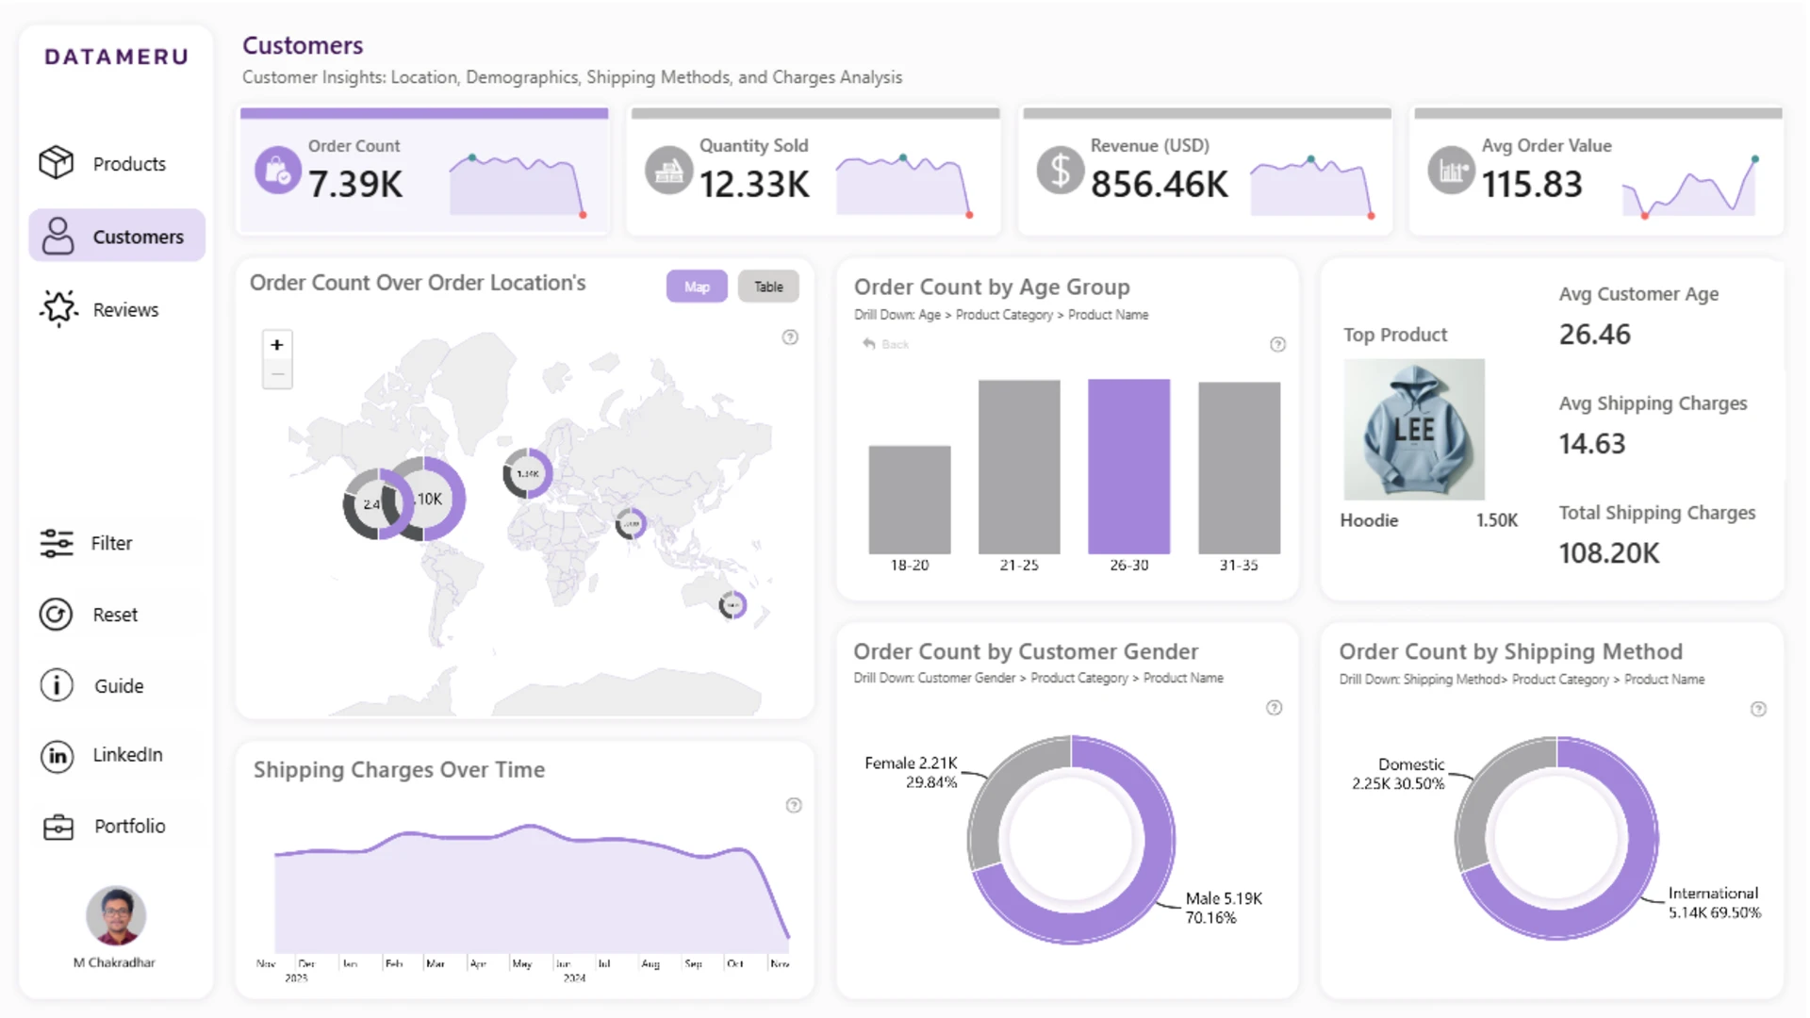
Task: Click help icon on Age Group chart
Action: click(1277, 345)
